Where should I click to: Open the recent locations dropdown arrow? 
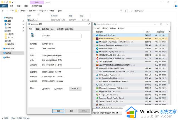coord(10,11)
